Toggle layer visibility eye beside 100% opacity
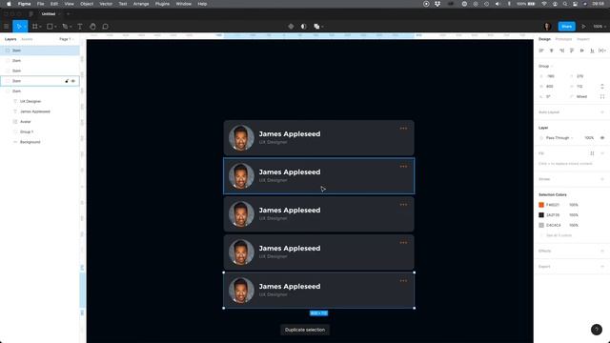The image size is (610, 343). click(x=602, y=137)
